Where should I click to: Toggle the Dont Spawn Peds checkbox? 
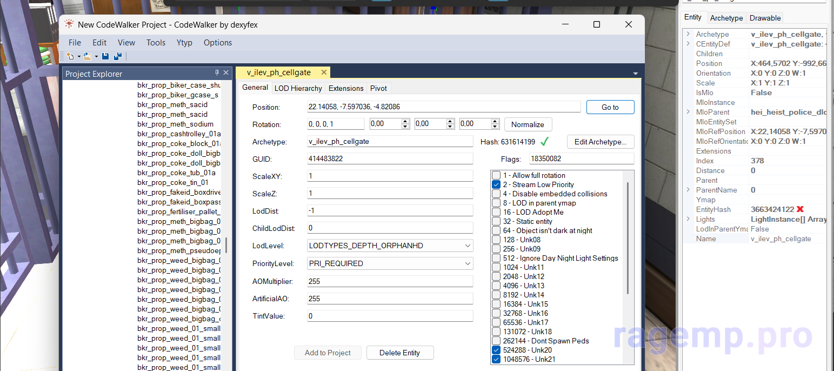tap(496, 341)
